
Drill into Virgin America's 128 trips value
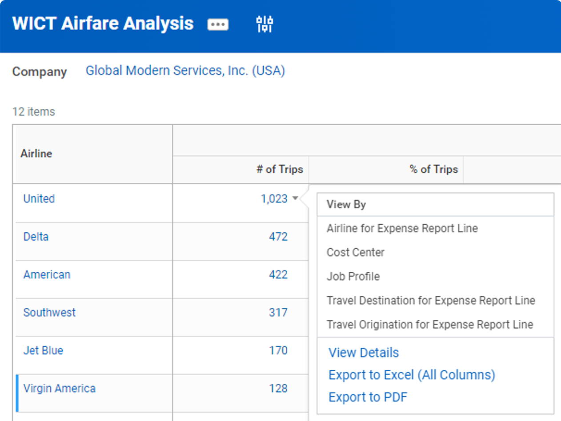[278, 389]
